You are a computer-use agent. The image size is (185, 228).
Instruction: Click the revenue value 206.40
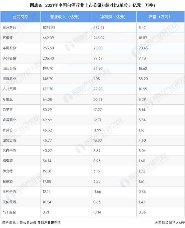click(x=48, y=58)
